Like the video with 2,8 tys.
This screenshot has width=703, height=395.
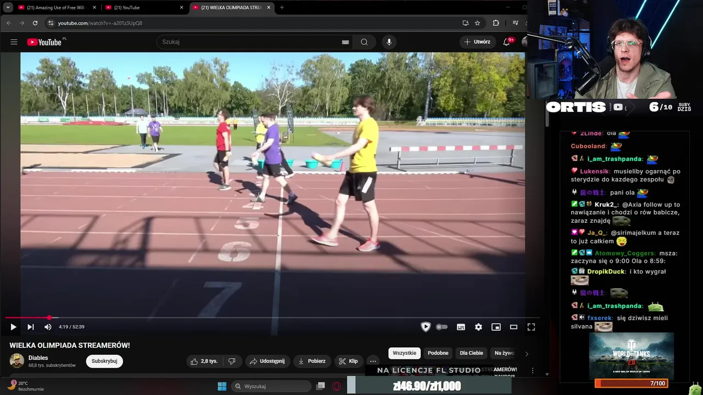[204, 361]
